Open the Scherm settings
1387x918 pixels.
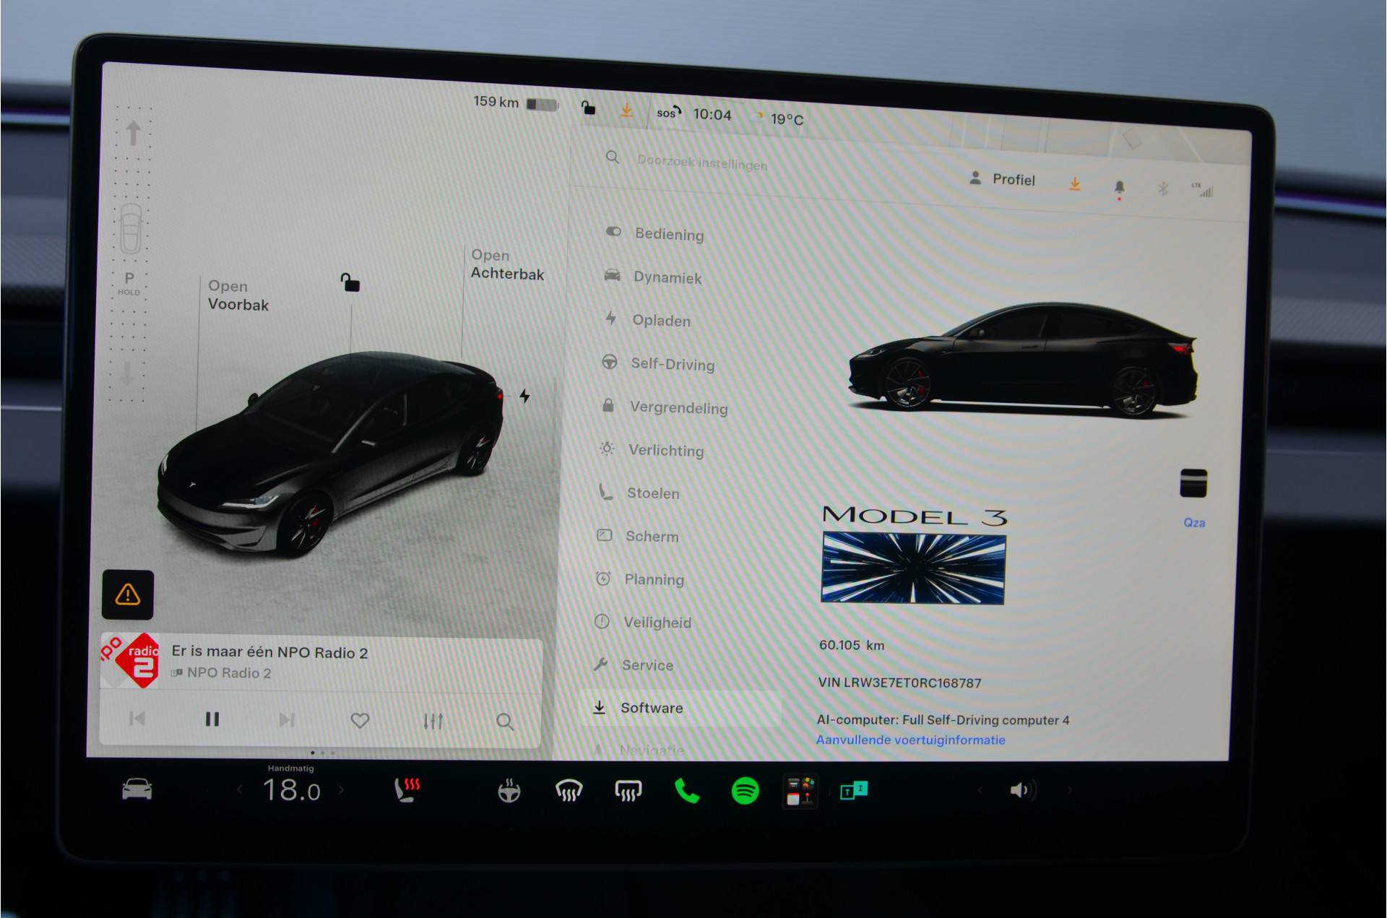[x=637, y=536]
